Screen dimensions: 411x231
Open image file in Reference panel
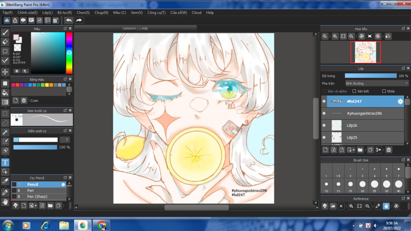click(x=333, y=206)
